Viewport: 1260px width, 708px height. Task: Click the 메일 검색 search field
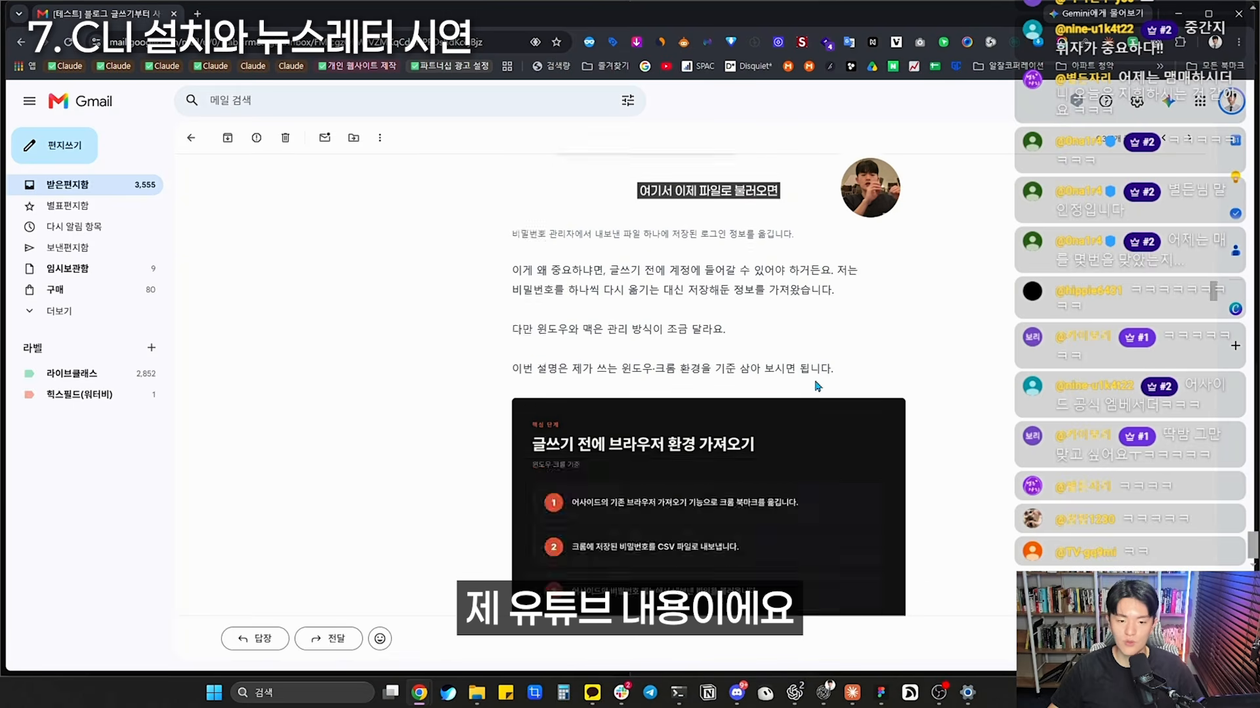410,100
